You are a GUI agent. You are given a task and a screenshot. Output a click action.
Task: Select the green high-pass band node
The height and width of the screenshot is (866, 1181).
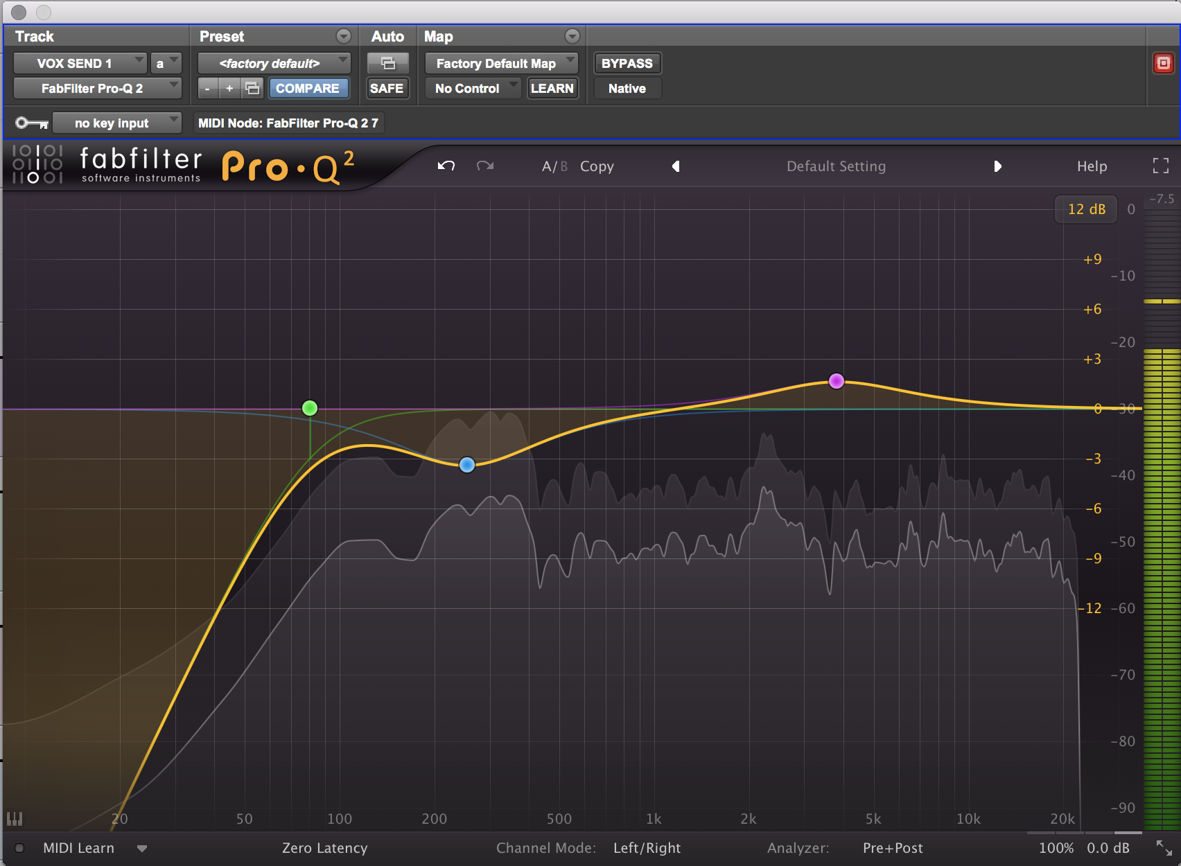pos(310,408)
